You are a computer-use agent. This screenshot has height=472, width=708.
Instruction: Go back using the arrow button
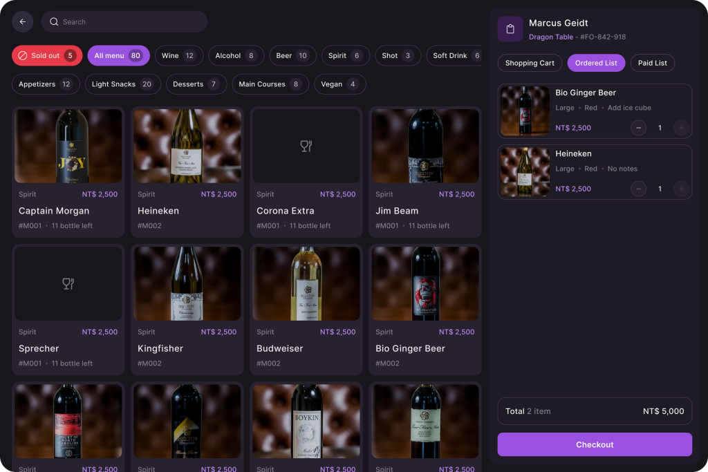pyautogui.click(x=22, y=21)
